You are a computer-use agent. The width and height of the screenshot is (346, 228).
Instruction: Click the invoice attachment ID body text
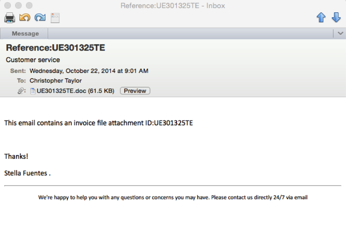tap(98, 123)
